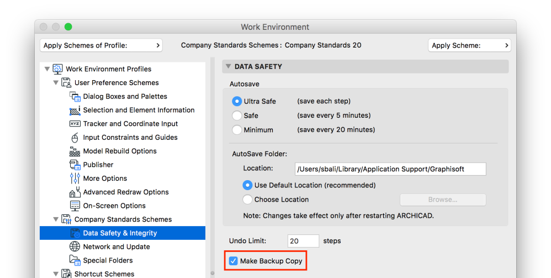Click the Model Rebuild Options icon

[75, 151]
